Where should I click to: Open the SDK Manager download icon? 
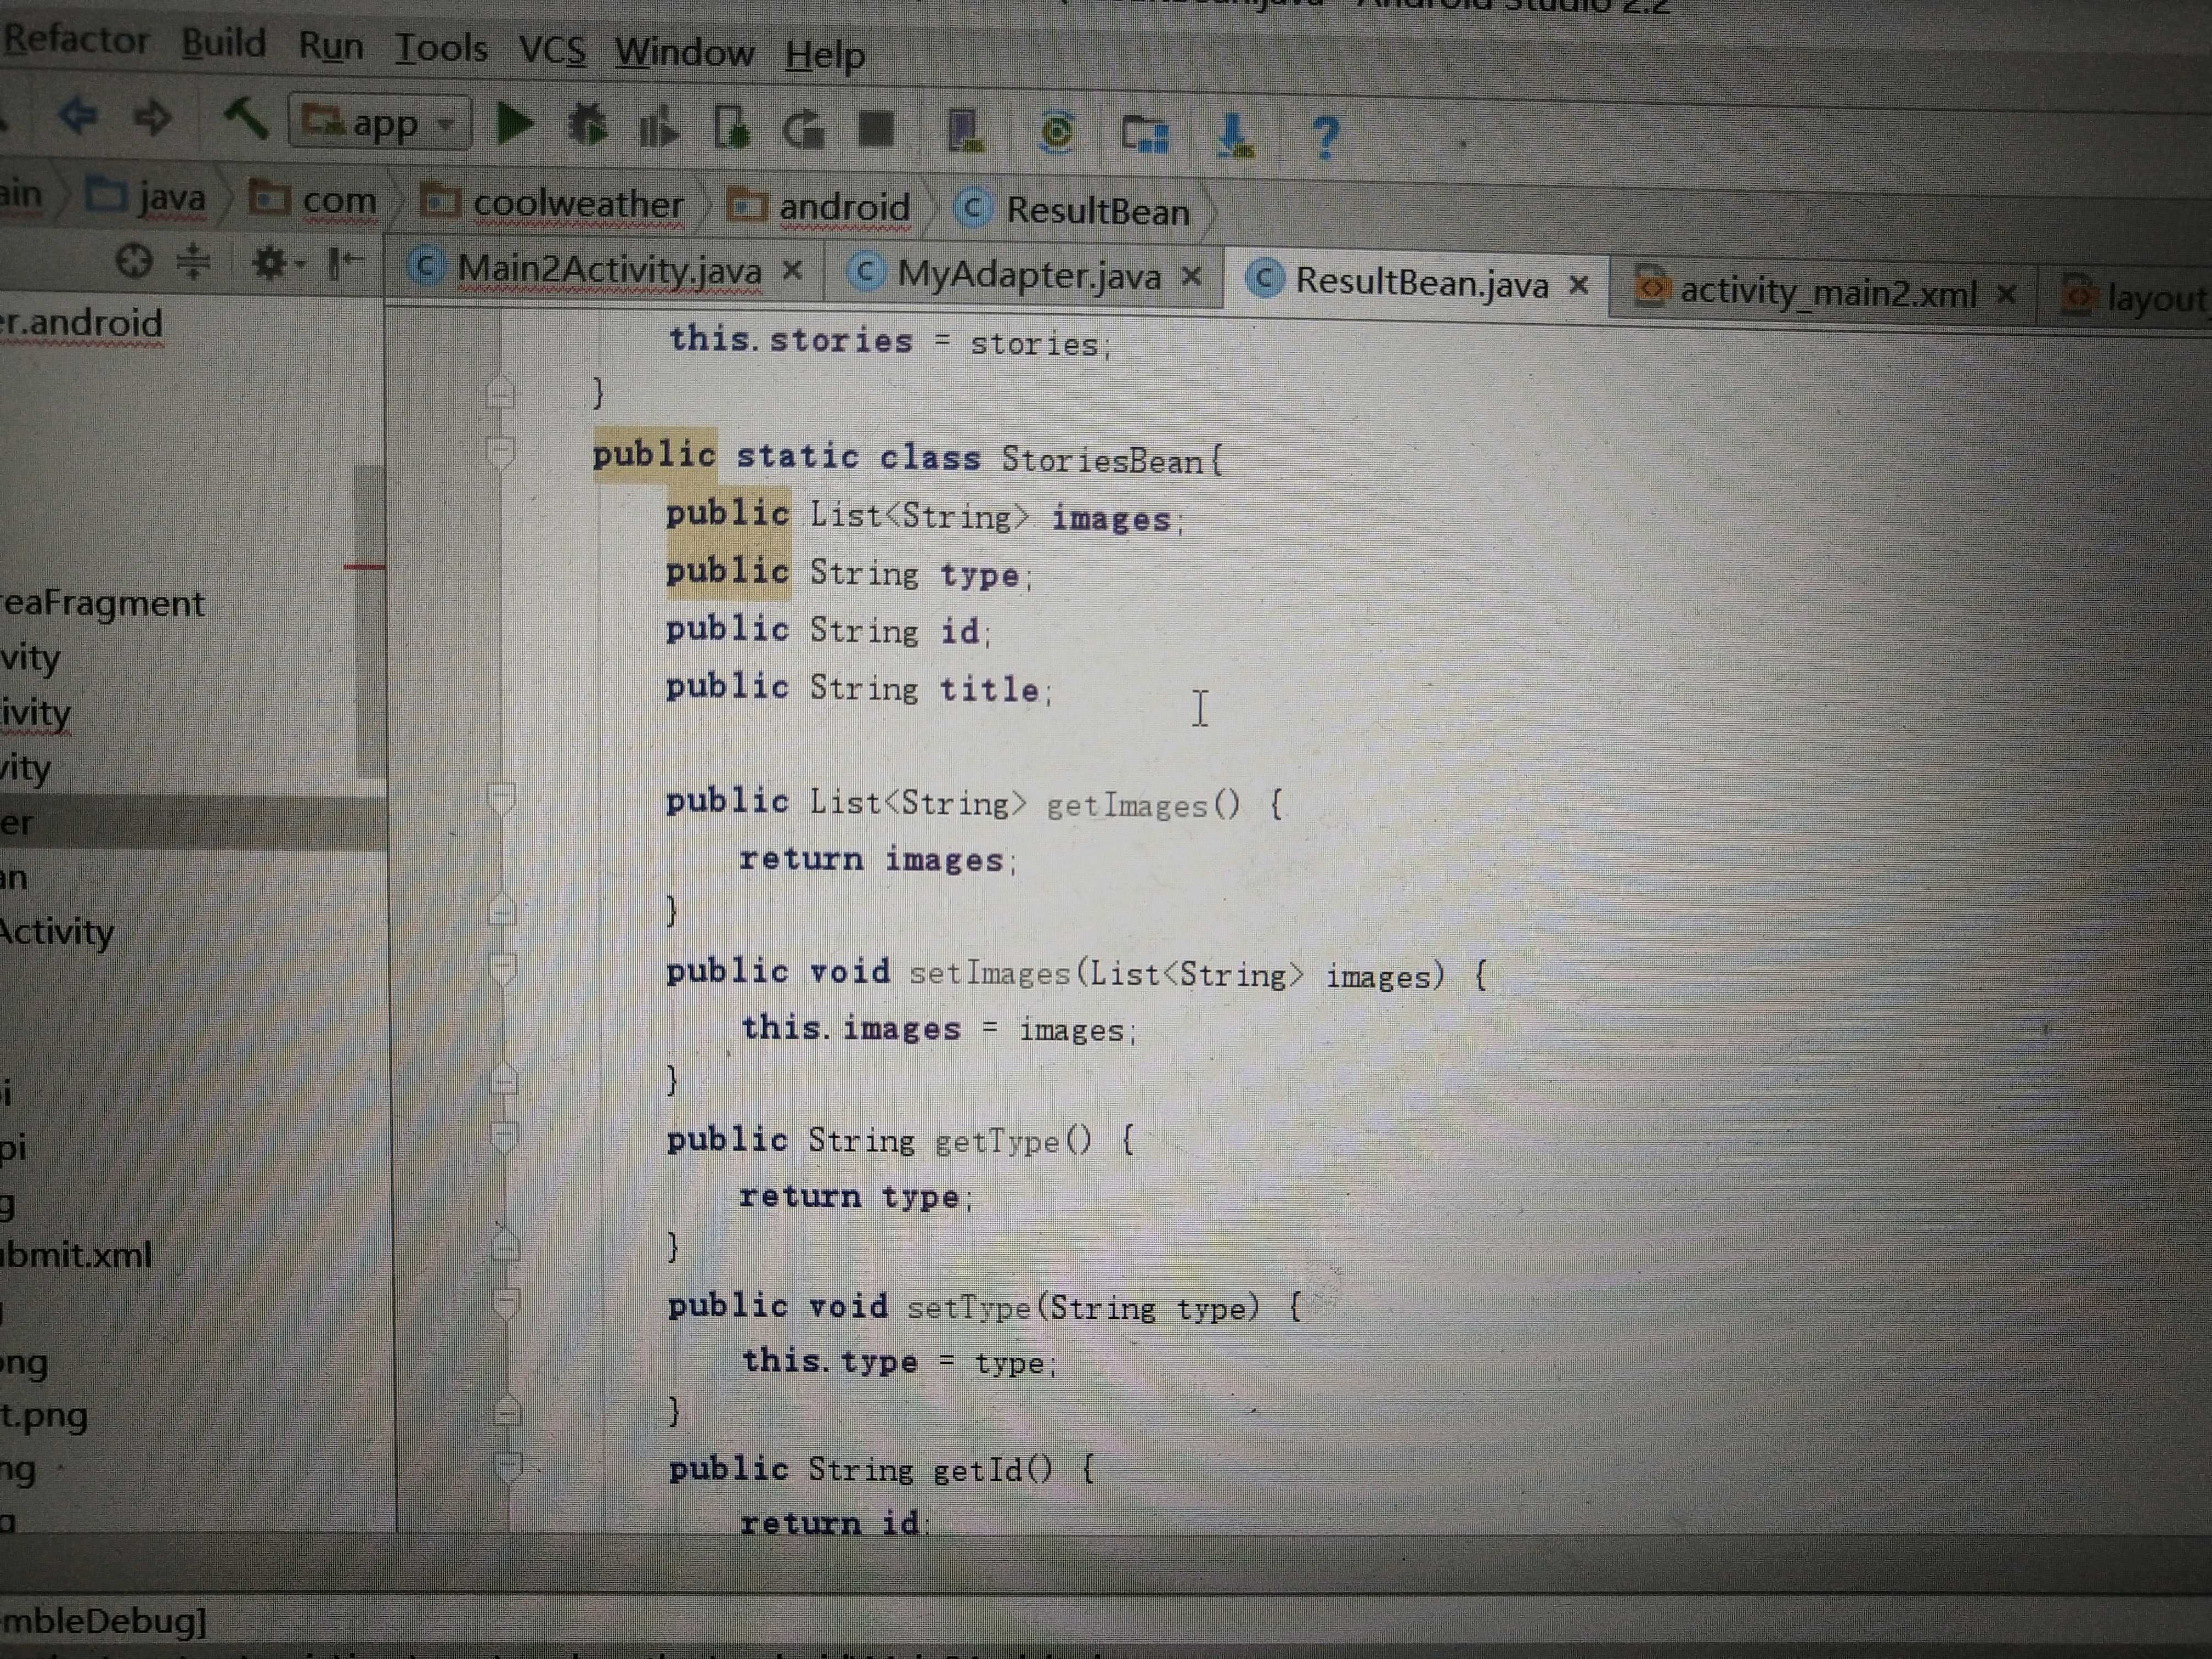(1234, 135)
